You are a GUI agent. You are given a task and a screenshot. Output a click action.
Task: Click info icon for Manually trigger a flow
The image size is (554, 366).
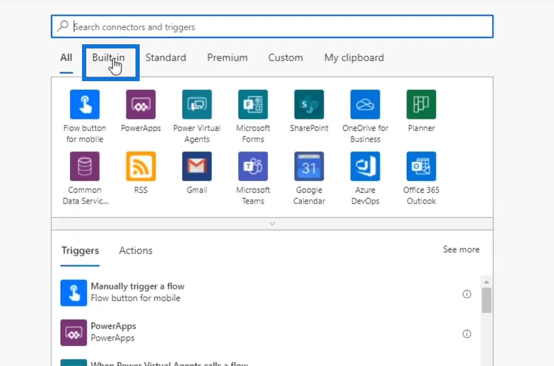pyautogui.click(x=467, y=294)
